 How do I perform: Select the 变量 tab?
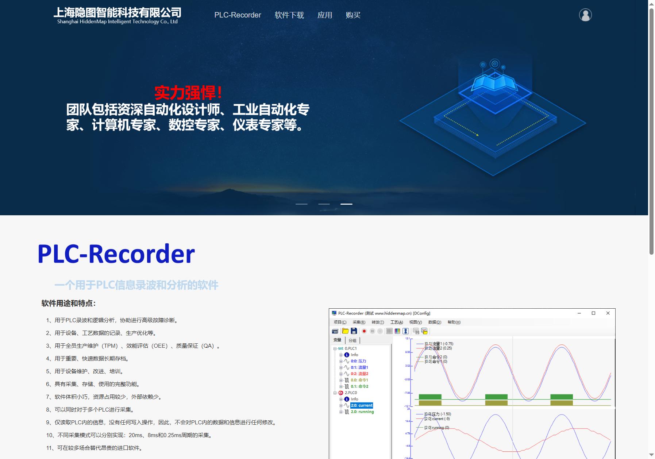point(338,340)
